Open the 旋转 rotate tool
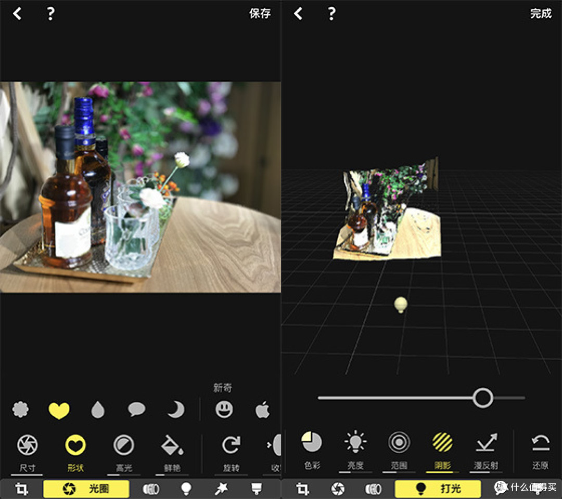 (x=231, y=453)
